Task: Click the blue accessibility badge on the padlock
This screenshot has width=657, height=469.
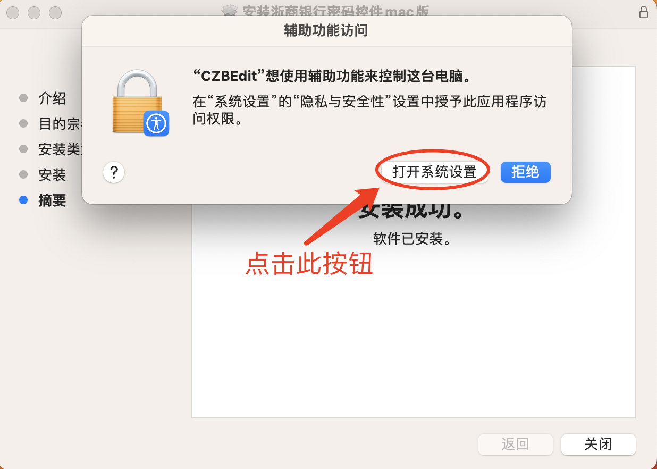Action: coord(156,123)
